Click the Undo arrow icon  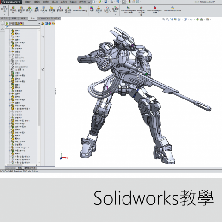coord(117,2)
